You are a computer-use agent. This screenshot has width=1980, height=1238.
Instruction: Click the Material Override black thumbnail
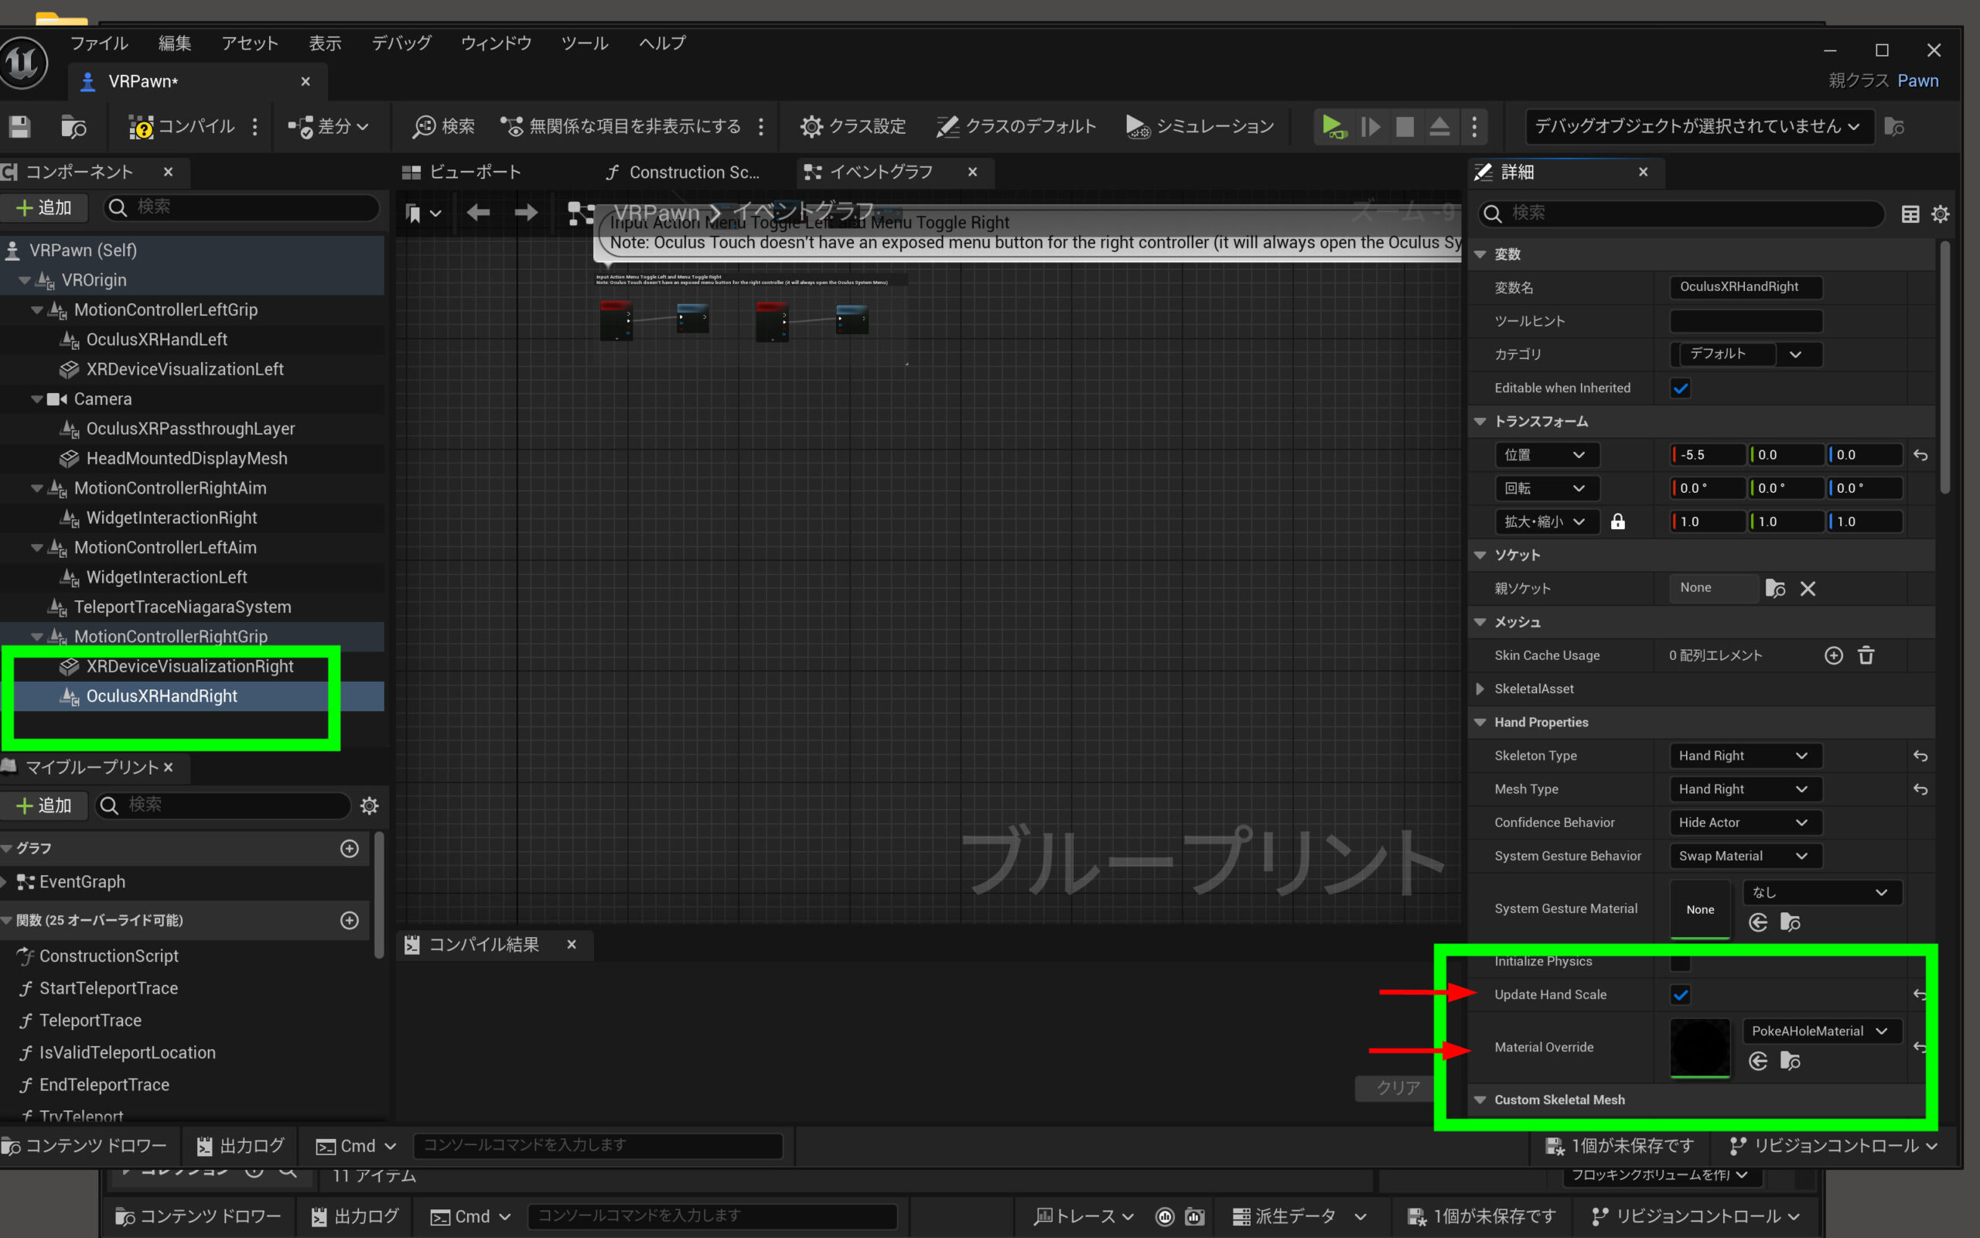point(1699,1047)
